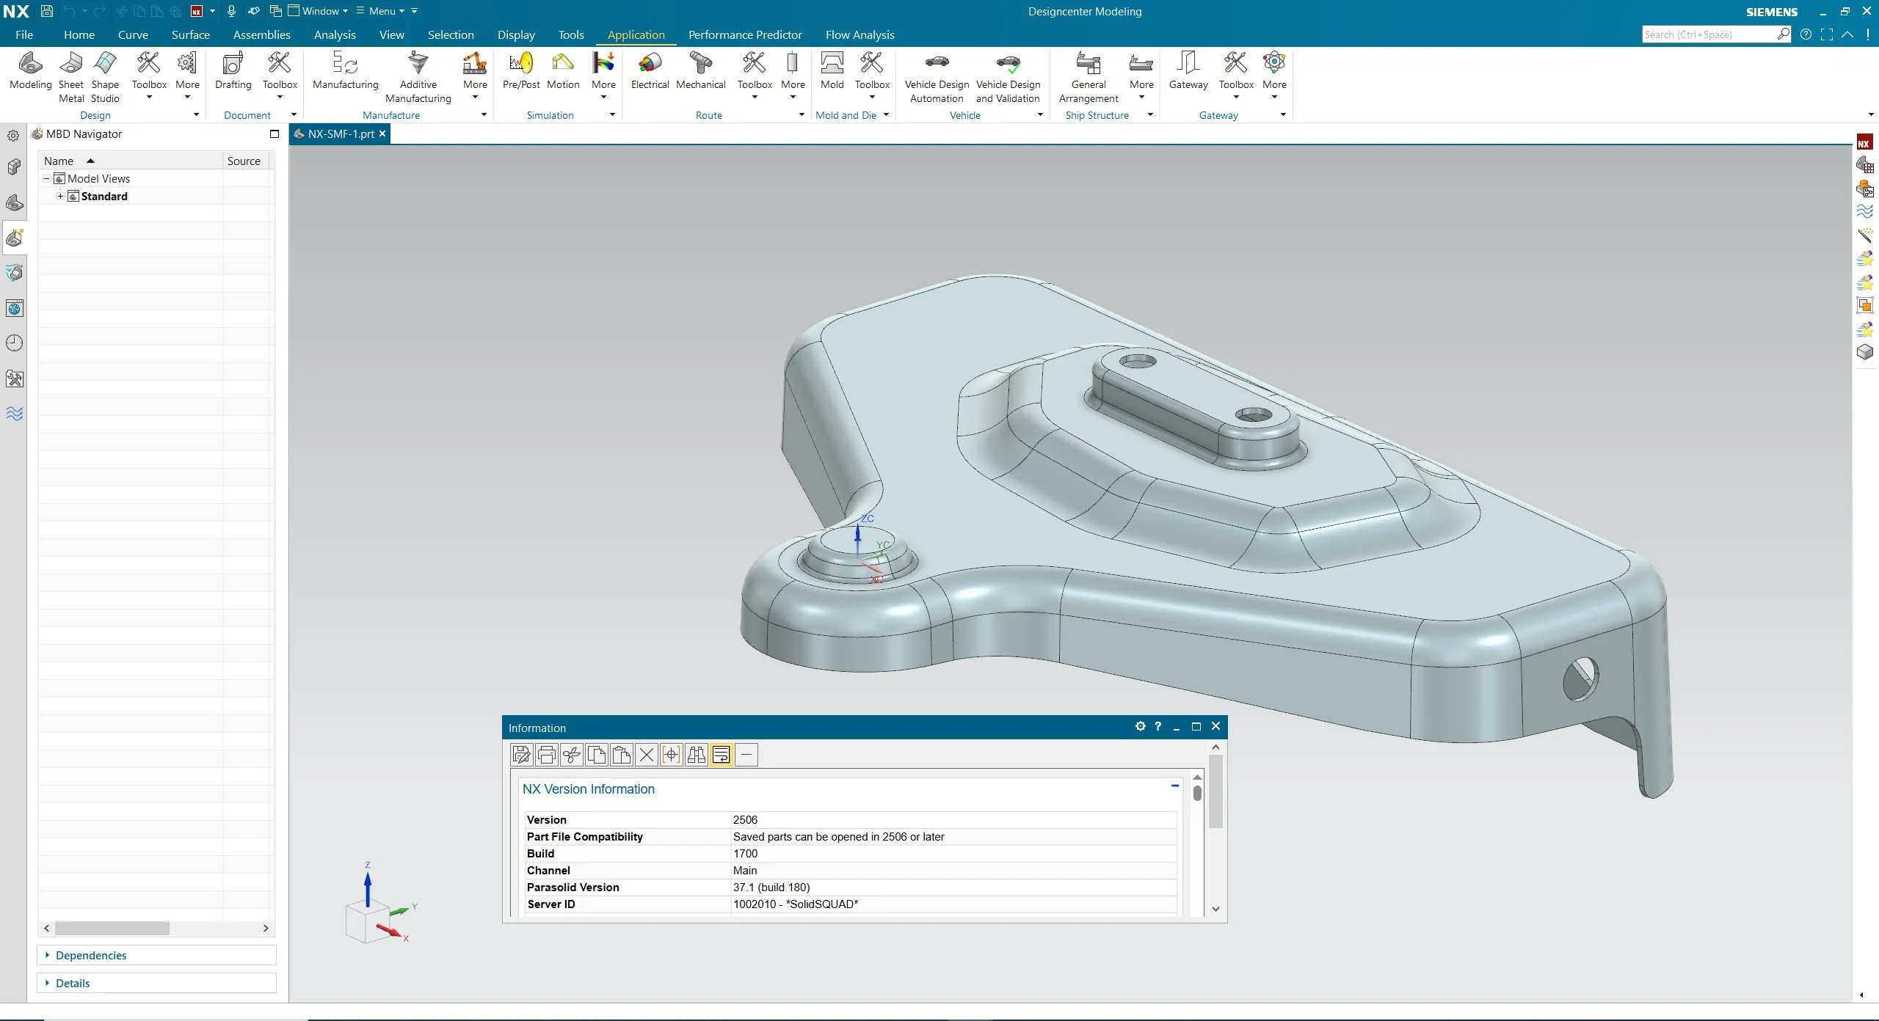
Task: Open the Mechanical routing application
Action: 700,71
